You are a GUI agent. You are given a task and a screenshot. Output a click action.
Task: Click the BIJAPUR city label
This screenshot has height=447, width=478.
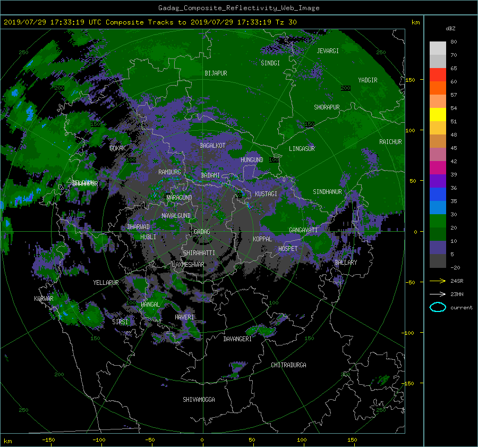point(216,73)
